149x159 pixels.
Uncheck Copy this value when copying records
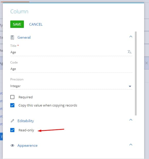(12, 105)
